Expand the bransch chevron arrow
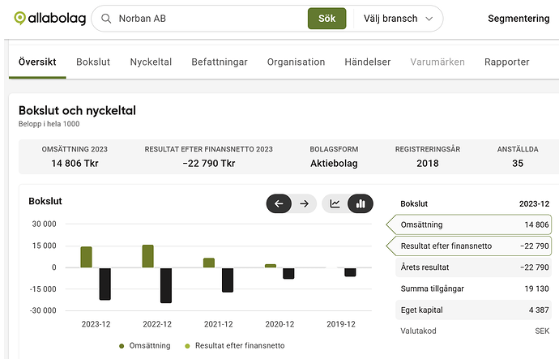 429,19
